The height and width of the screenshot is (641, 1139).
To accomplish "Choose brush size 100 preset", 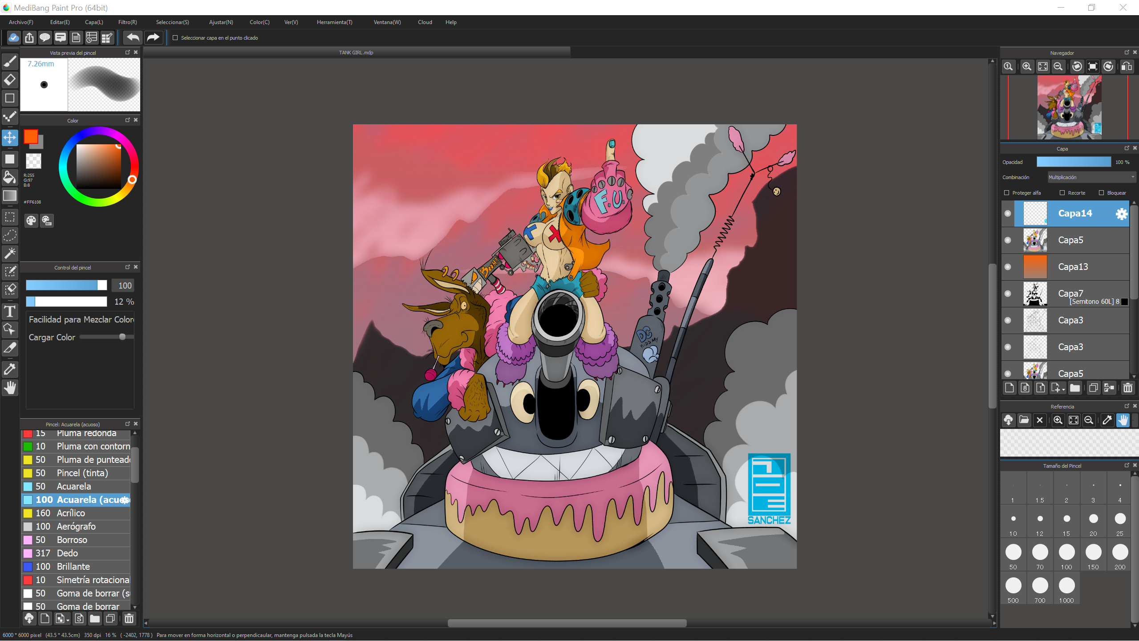I will click(x=1066, y=553).
